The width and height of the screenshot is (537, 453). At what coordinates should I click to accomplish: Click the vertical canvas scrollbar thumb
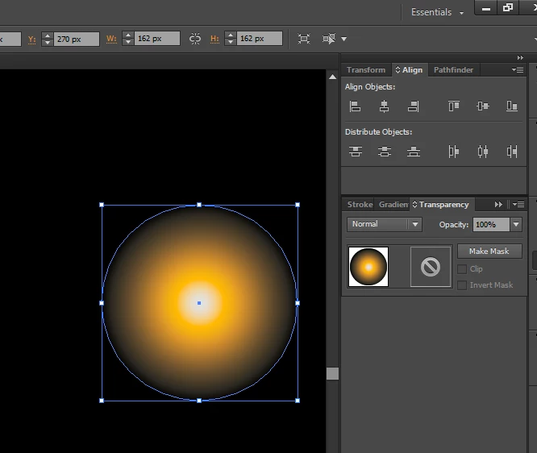coord(332,373)
